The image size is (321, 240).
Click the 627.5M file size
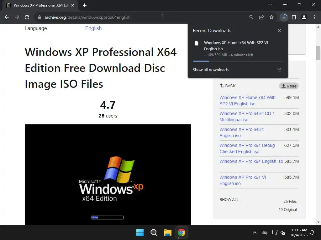click(291, 145)
